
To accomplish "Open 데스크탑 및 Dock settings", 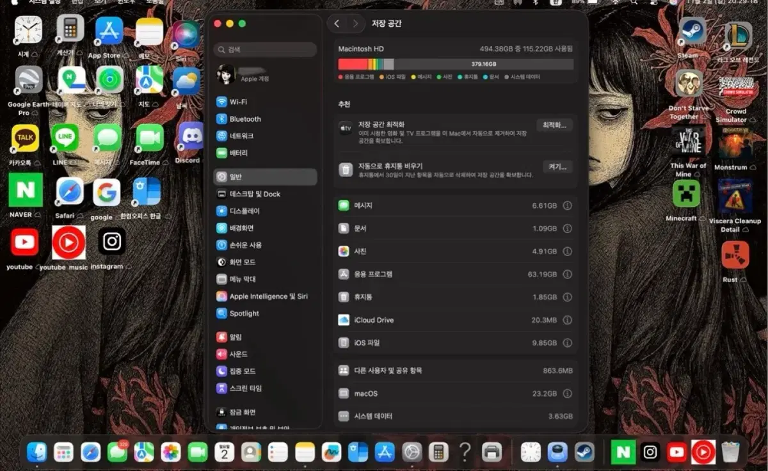I will 265,194.
